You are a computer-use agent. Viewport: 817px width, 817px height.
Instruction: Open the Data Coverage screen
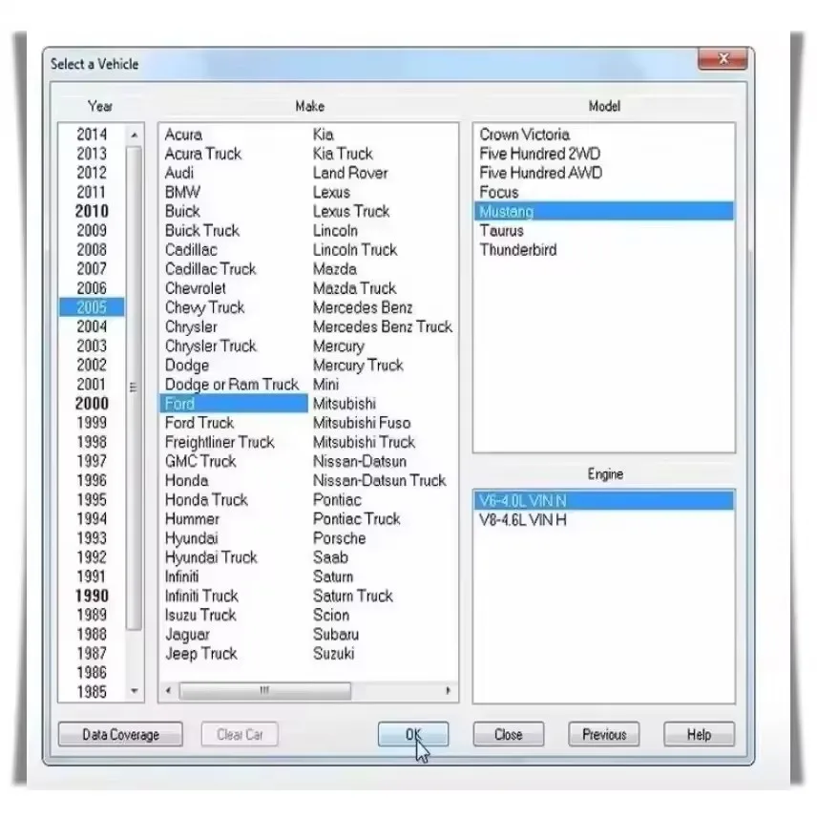120,734
